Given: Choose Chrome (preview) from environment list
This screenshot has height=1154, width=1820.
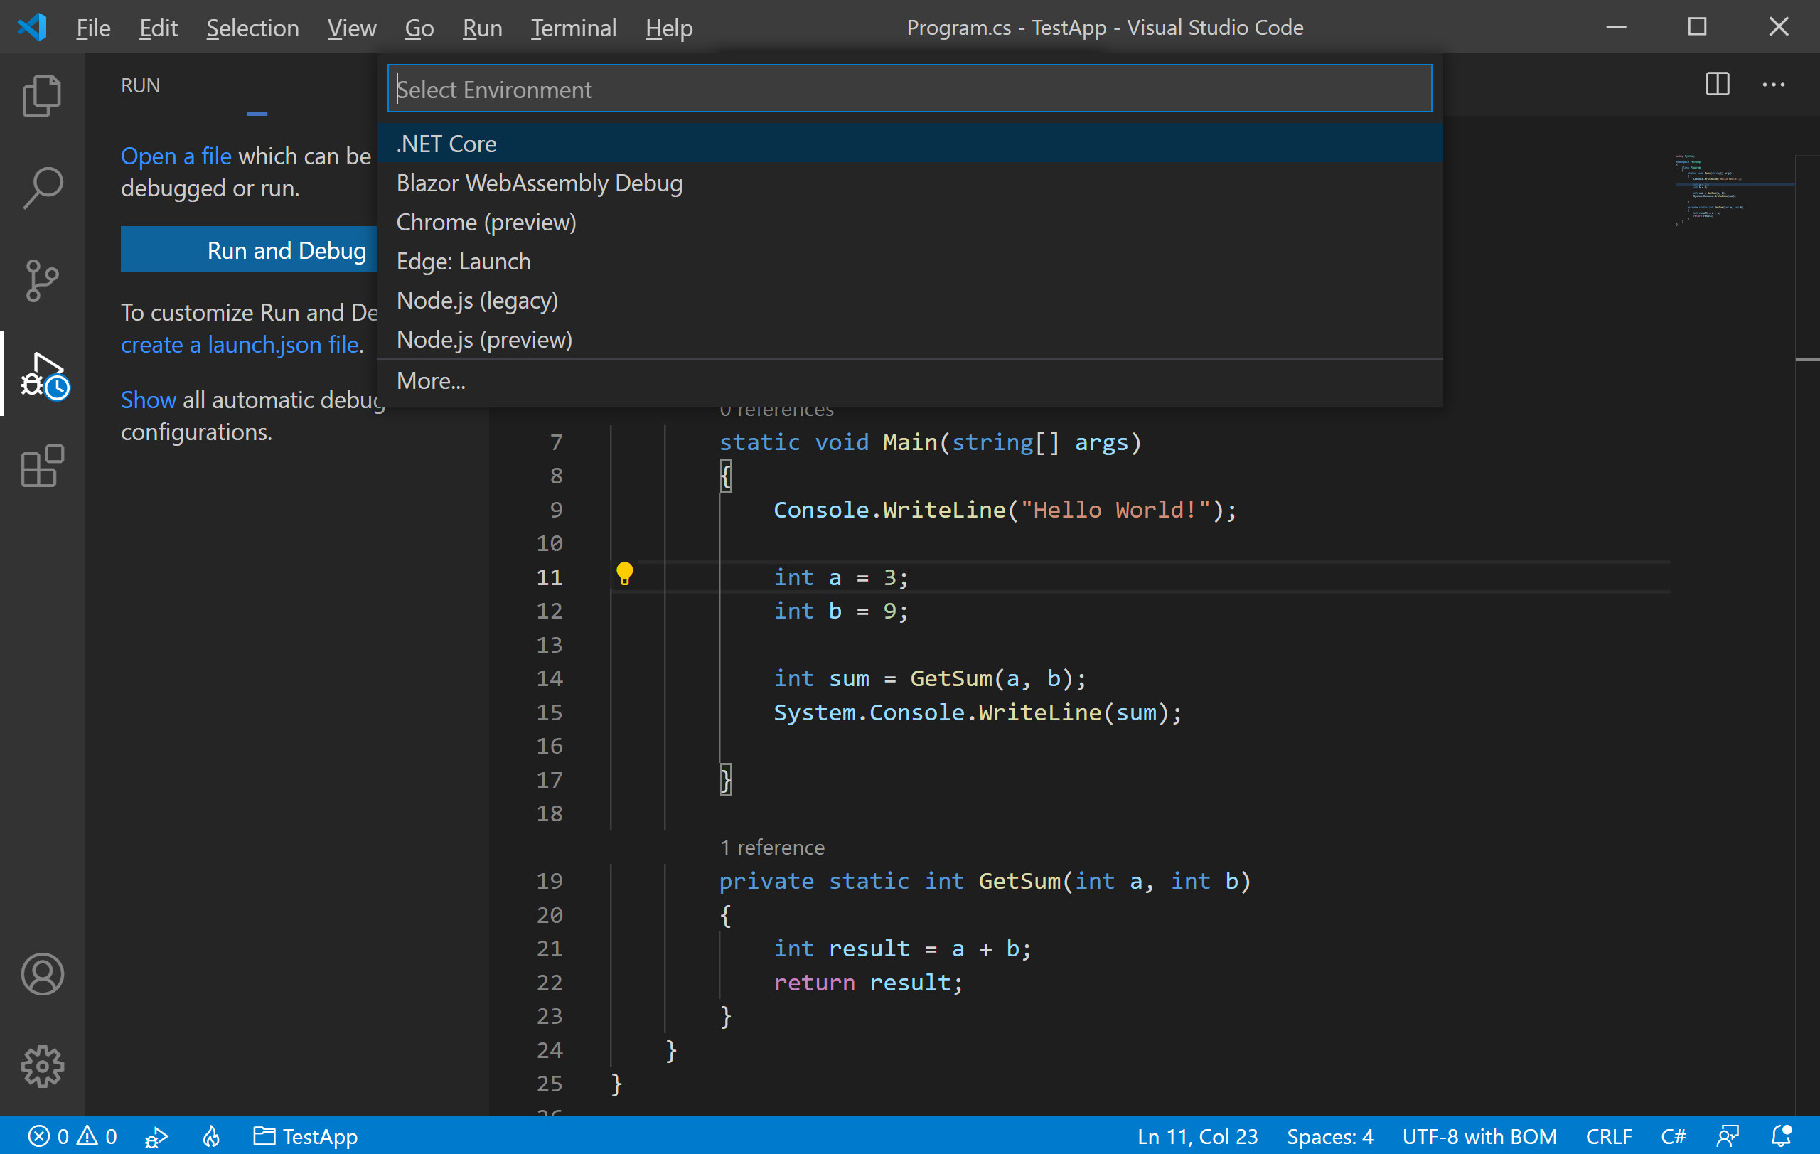Looking at the screenshot, I should coord(486,222).
